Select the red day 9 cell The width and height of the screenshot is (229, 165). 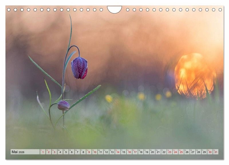[89, 152]
